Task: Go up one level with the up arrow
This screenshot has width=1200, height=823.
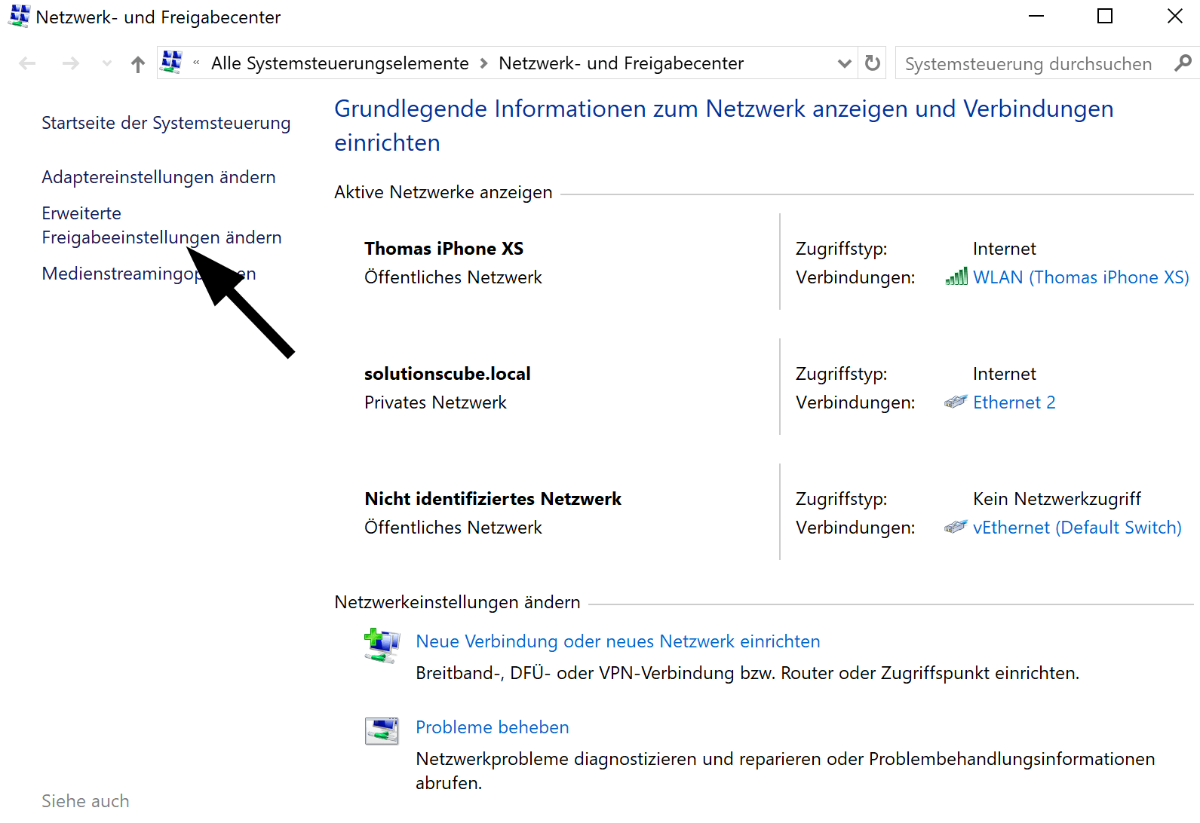Action: click(137, 64)
